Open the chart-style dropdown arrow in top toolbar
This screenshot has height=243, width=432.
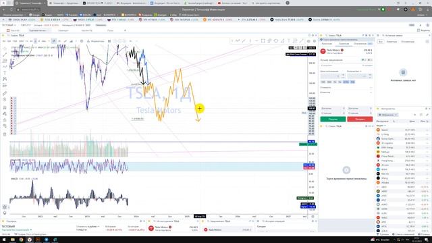tap(76, 41)
